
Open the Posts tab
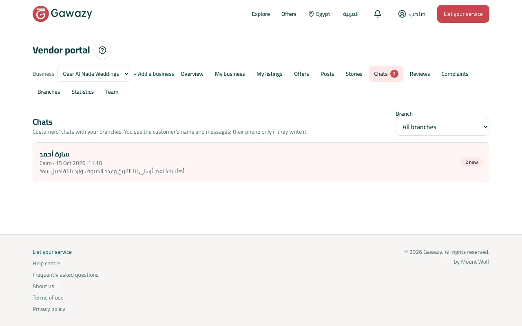tap(327, 74)
